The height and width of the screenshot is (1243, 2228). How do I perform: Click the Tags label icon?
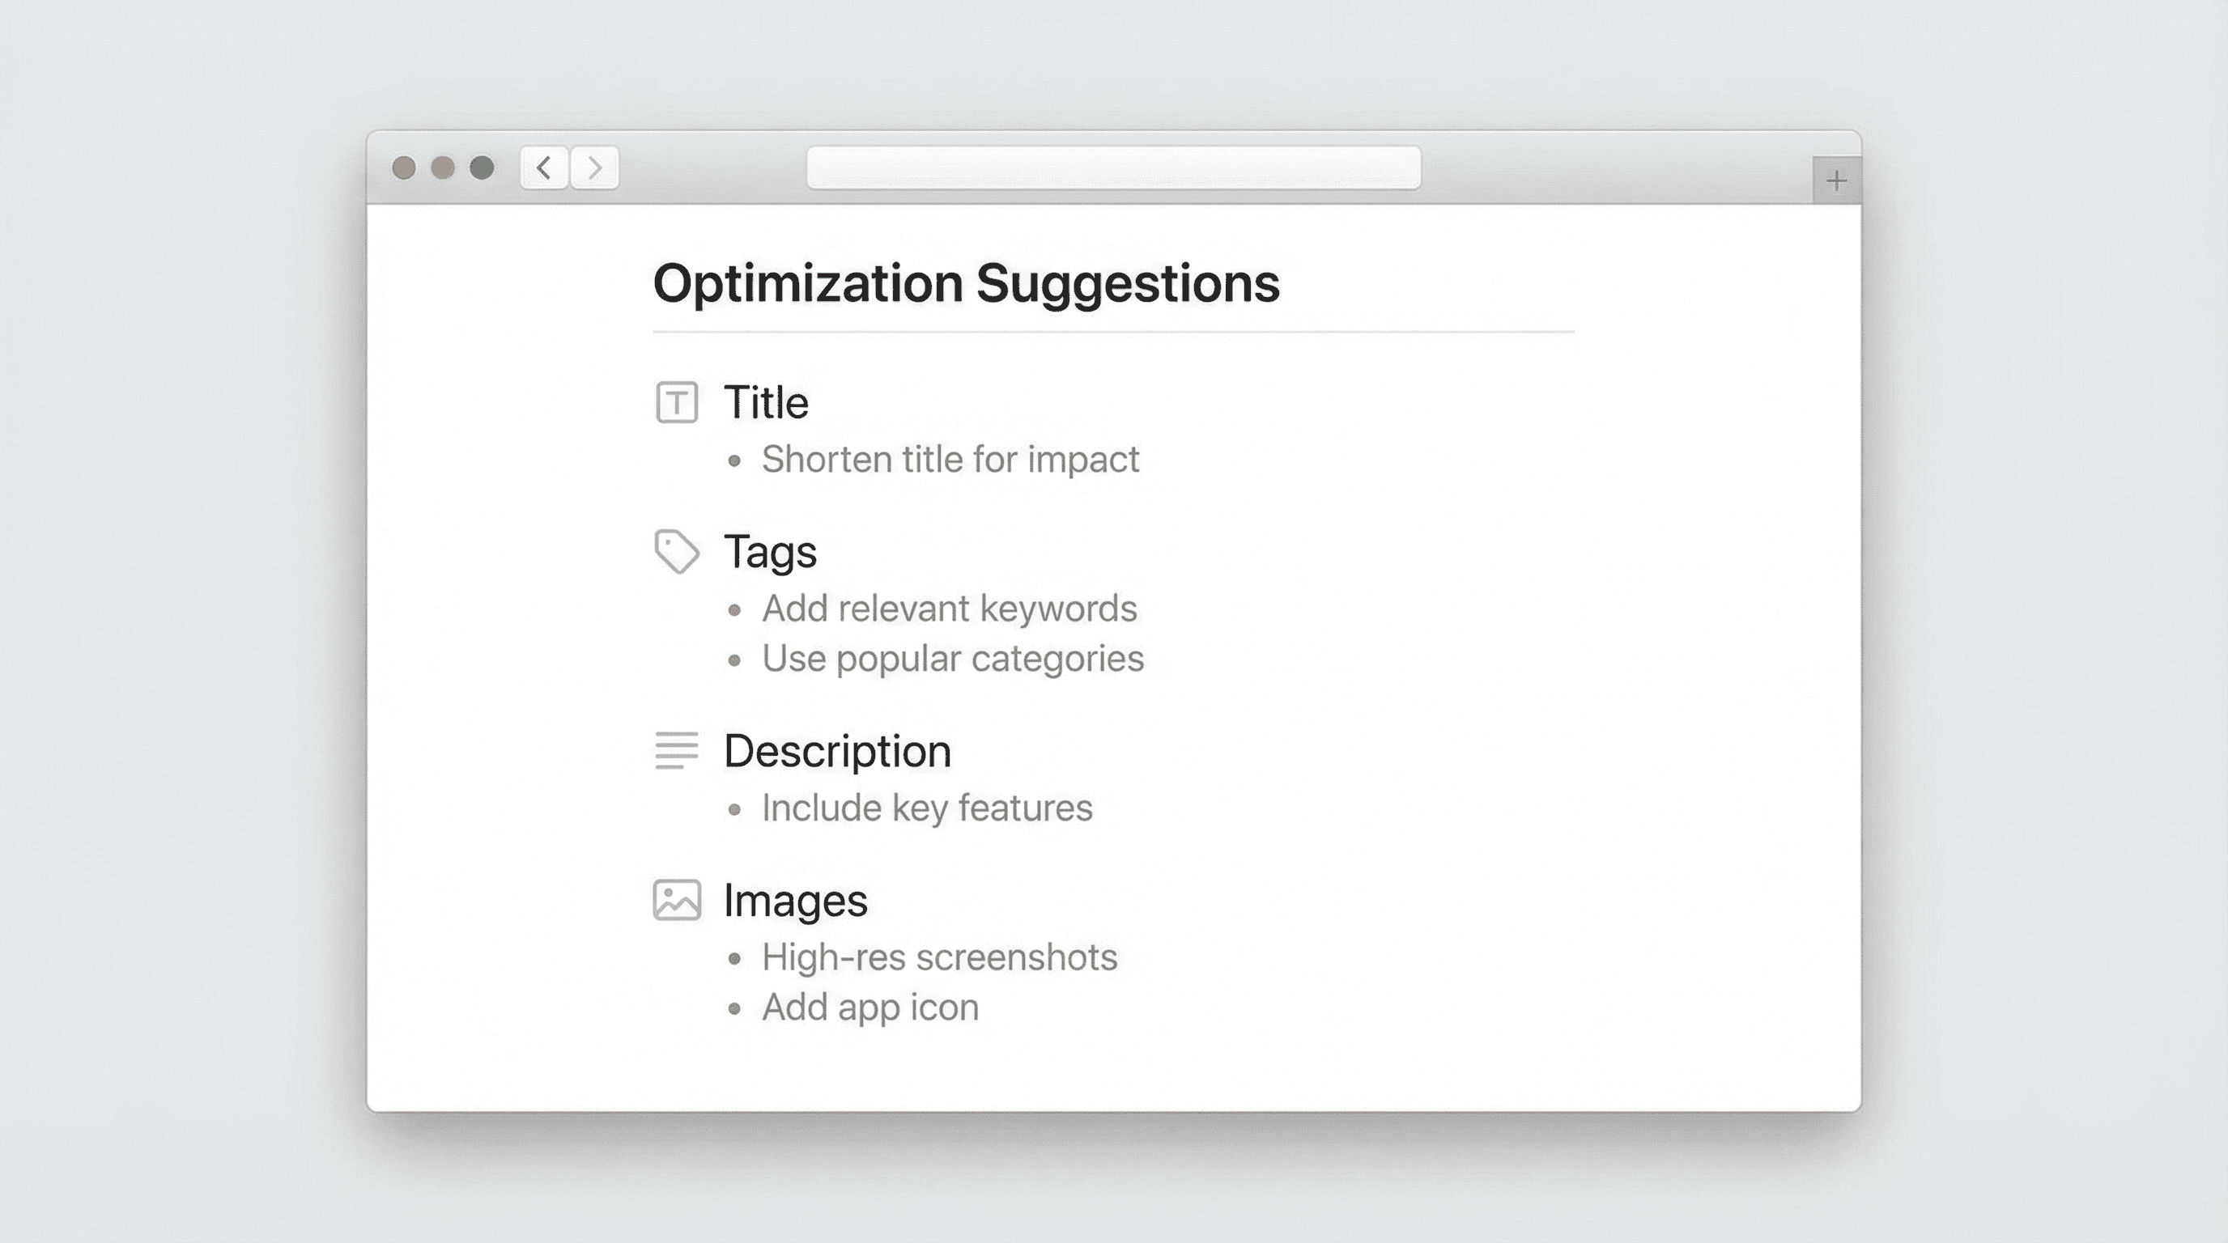point(676,550)
